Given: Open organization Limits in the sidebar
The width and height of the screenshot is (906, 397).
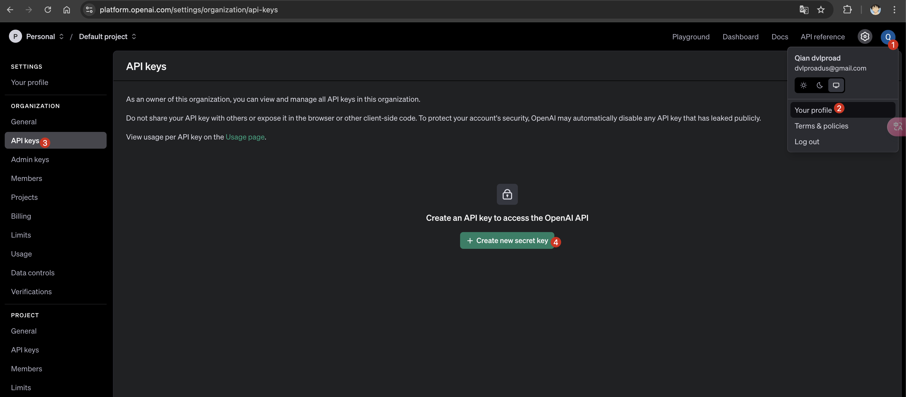Looking at the screenshot, I should (x=56, y=235).
